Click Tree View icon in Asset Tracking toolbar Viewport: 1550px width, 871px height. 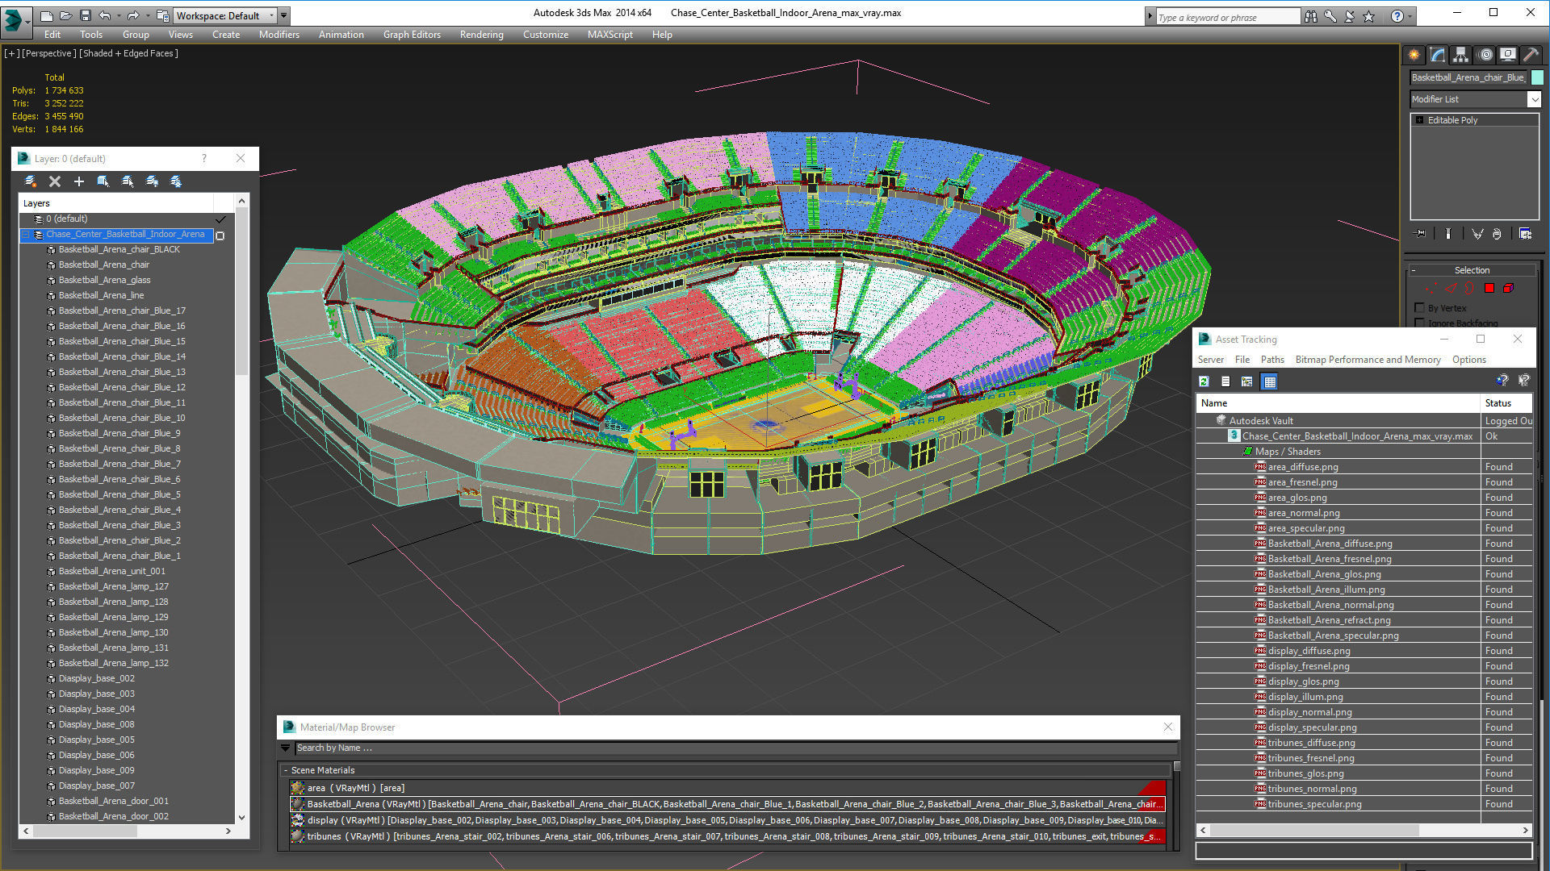pos(1247,381)
